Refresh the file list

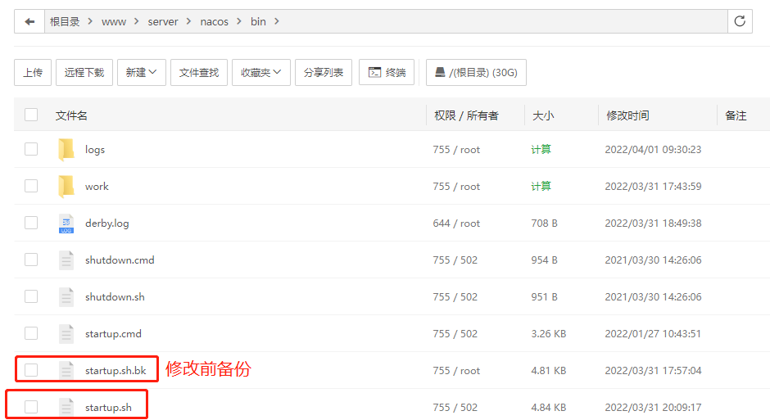tap(740, 21)
